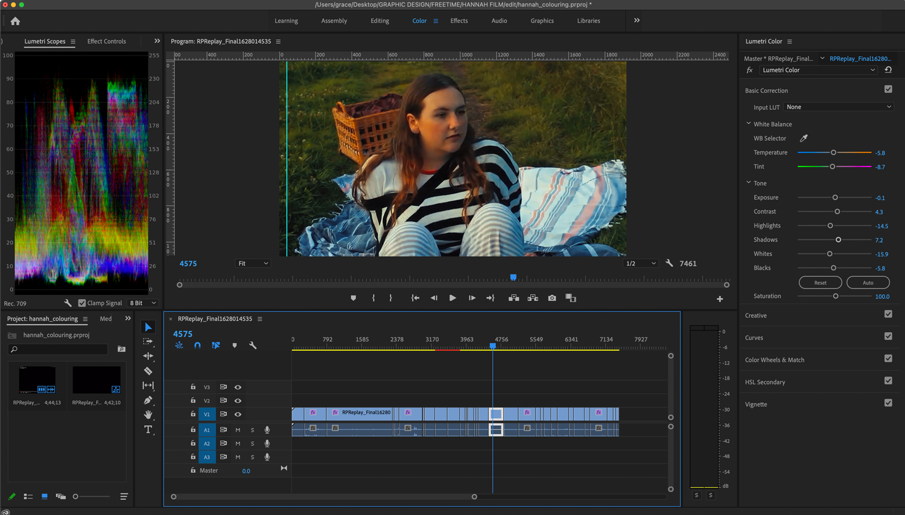Select the Hand tool
Image resolution: width=905 pixels, height=515 pixels.
(148, 414)
